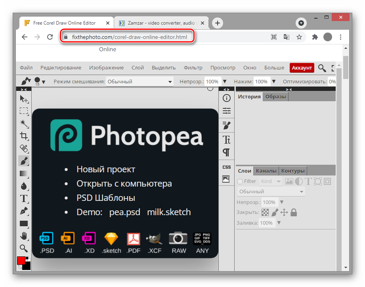Select the Blur drop tool
The width and height of the screenshot is (365, 287).
pyautogui.click(x=24, y=186)
